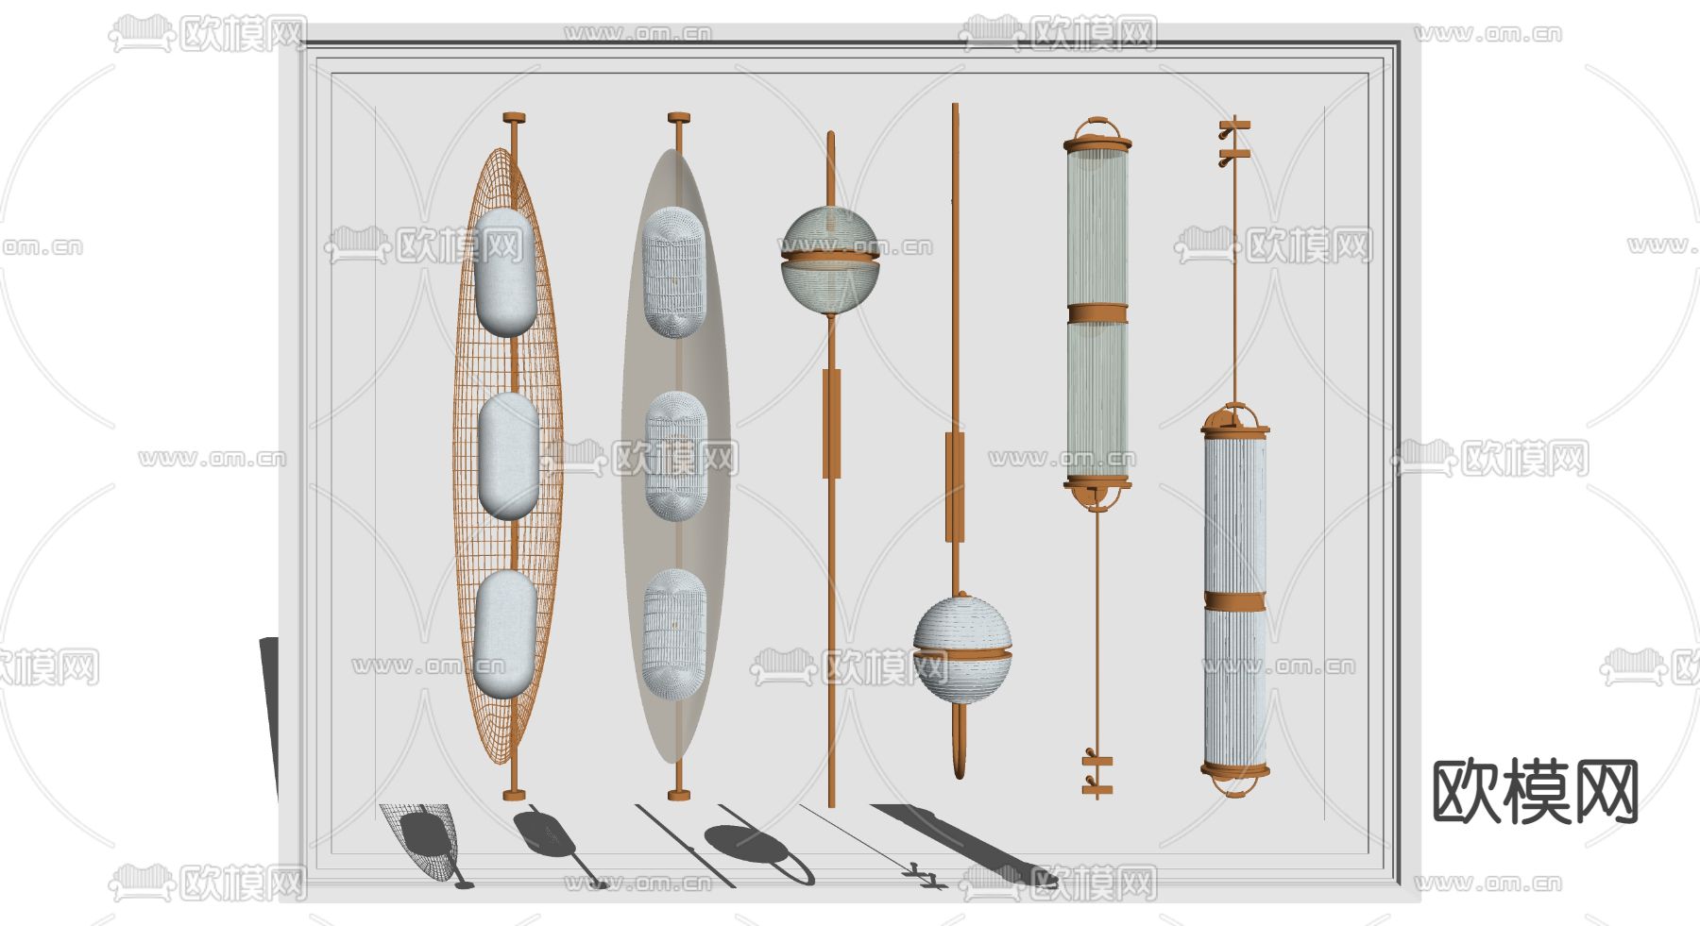Screen dimensions: 1700x926
Task: Select the white ribbed cylinder pendant lamp
Action: coord(1234,457)
